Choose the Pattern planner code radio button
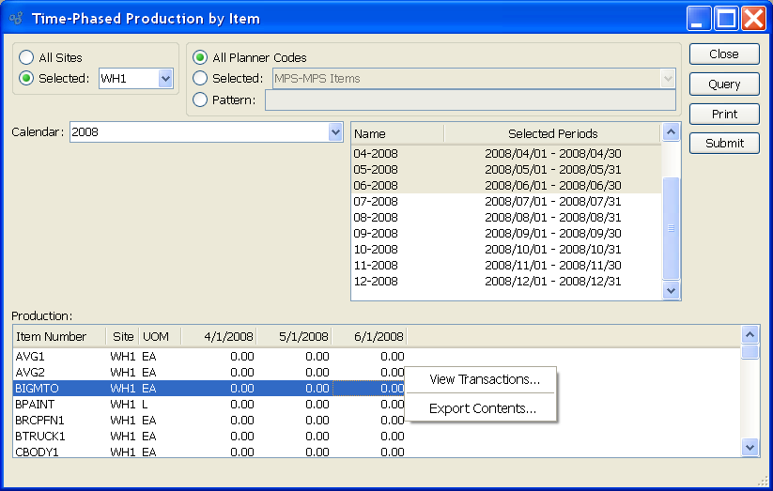 [x=199, y=100]
